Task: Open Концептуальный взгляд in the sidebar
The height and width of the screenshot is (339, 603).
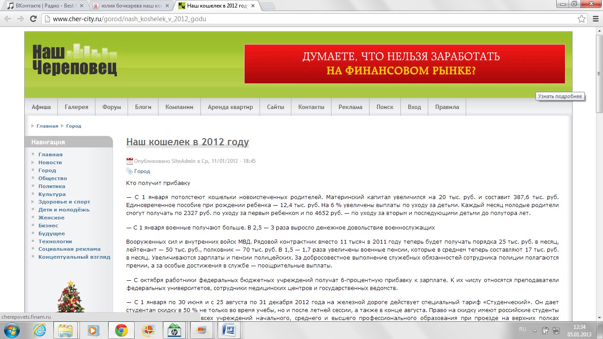Action: [74, 257]
